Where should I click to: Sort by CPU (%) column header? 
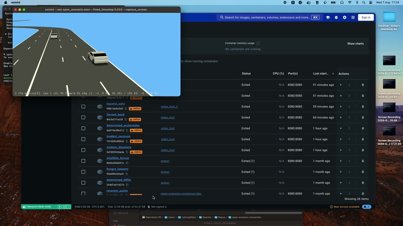coord(278,73)
